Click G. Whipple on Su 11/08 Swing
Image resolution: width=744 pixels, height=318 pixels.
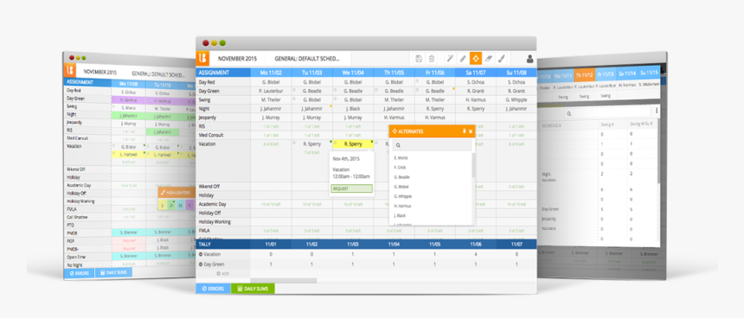(516, 99)
